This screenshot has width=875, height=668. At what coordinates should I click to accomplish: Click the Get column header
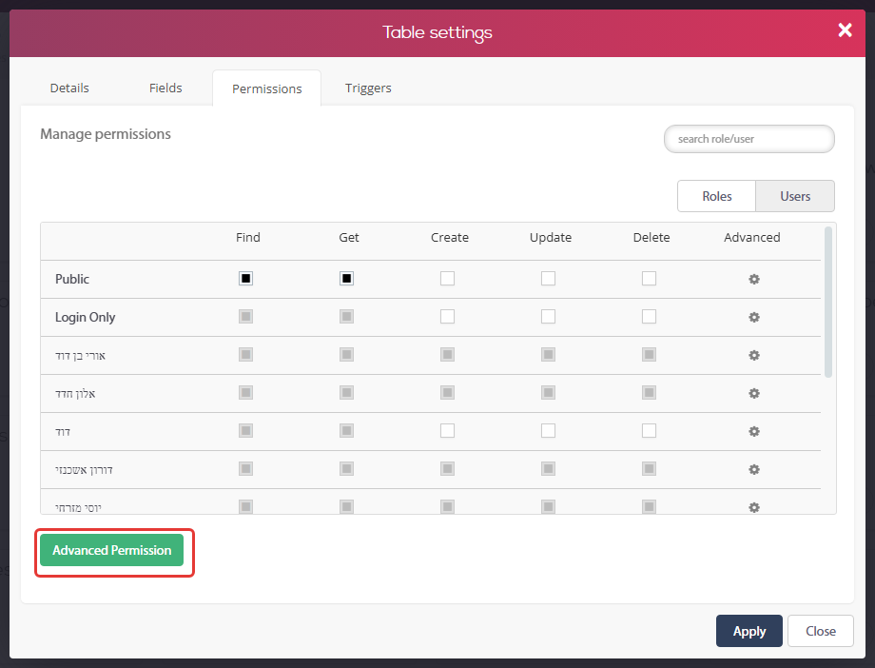click(349, 237)
